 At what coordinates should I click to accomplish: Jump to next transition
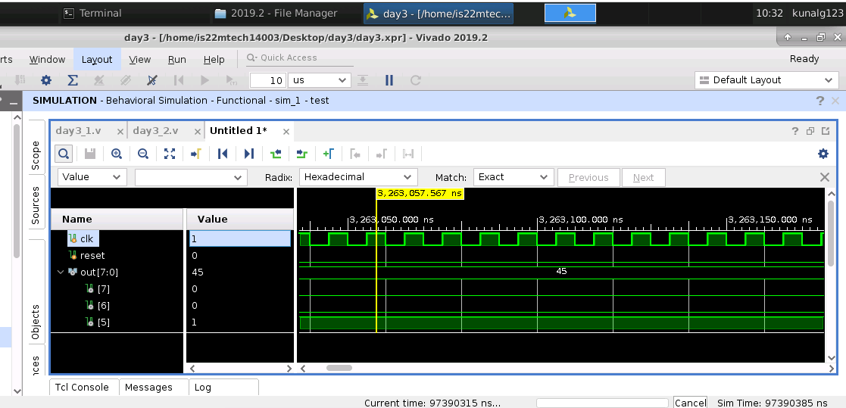(x=302, y=154)
